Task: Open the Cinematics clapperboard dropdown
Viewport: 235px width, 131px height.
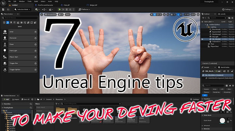Action: pos(51,9)
